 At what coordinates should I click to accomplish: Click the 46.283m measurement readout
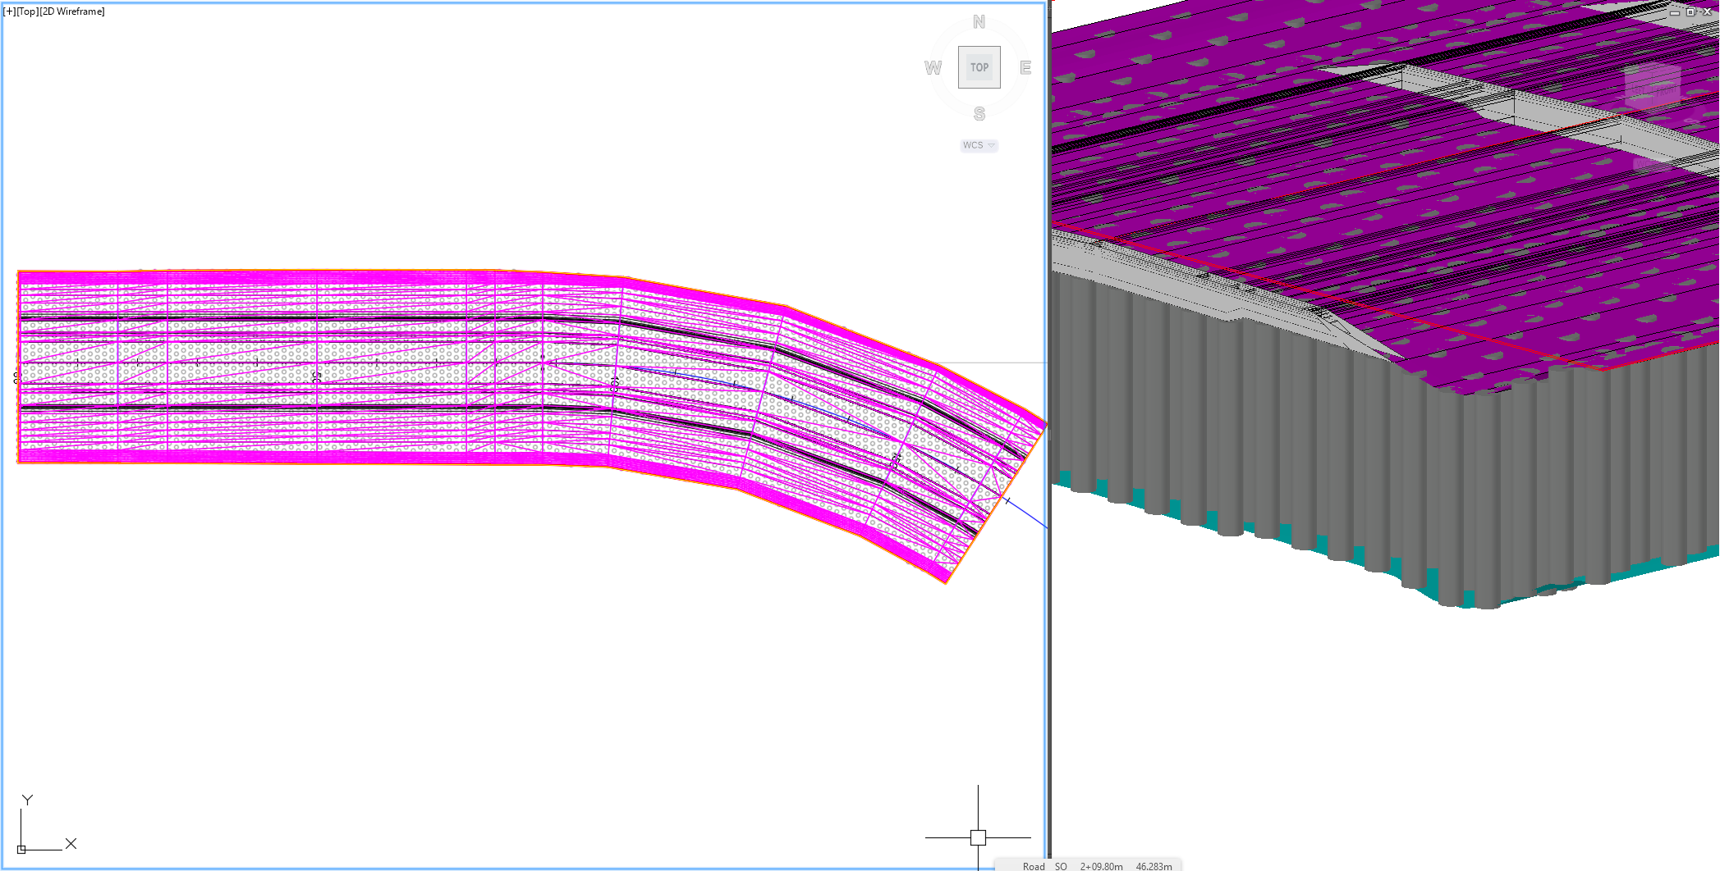(1154, 866)
